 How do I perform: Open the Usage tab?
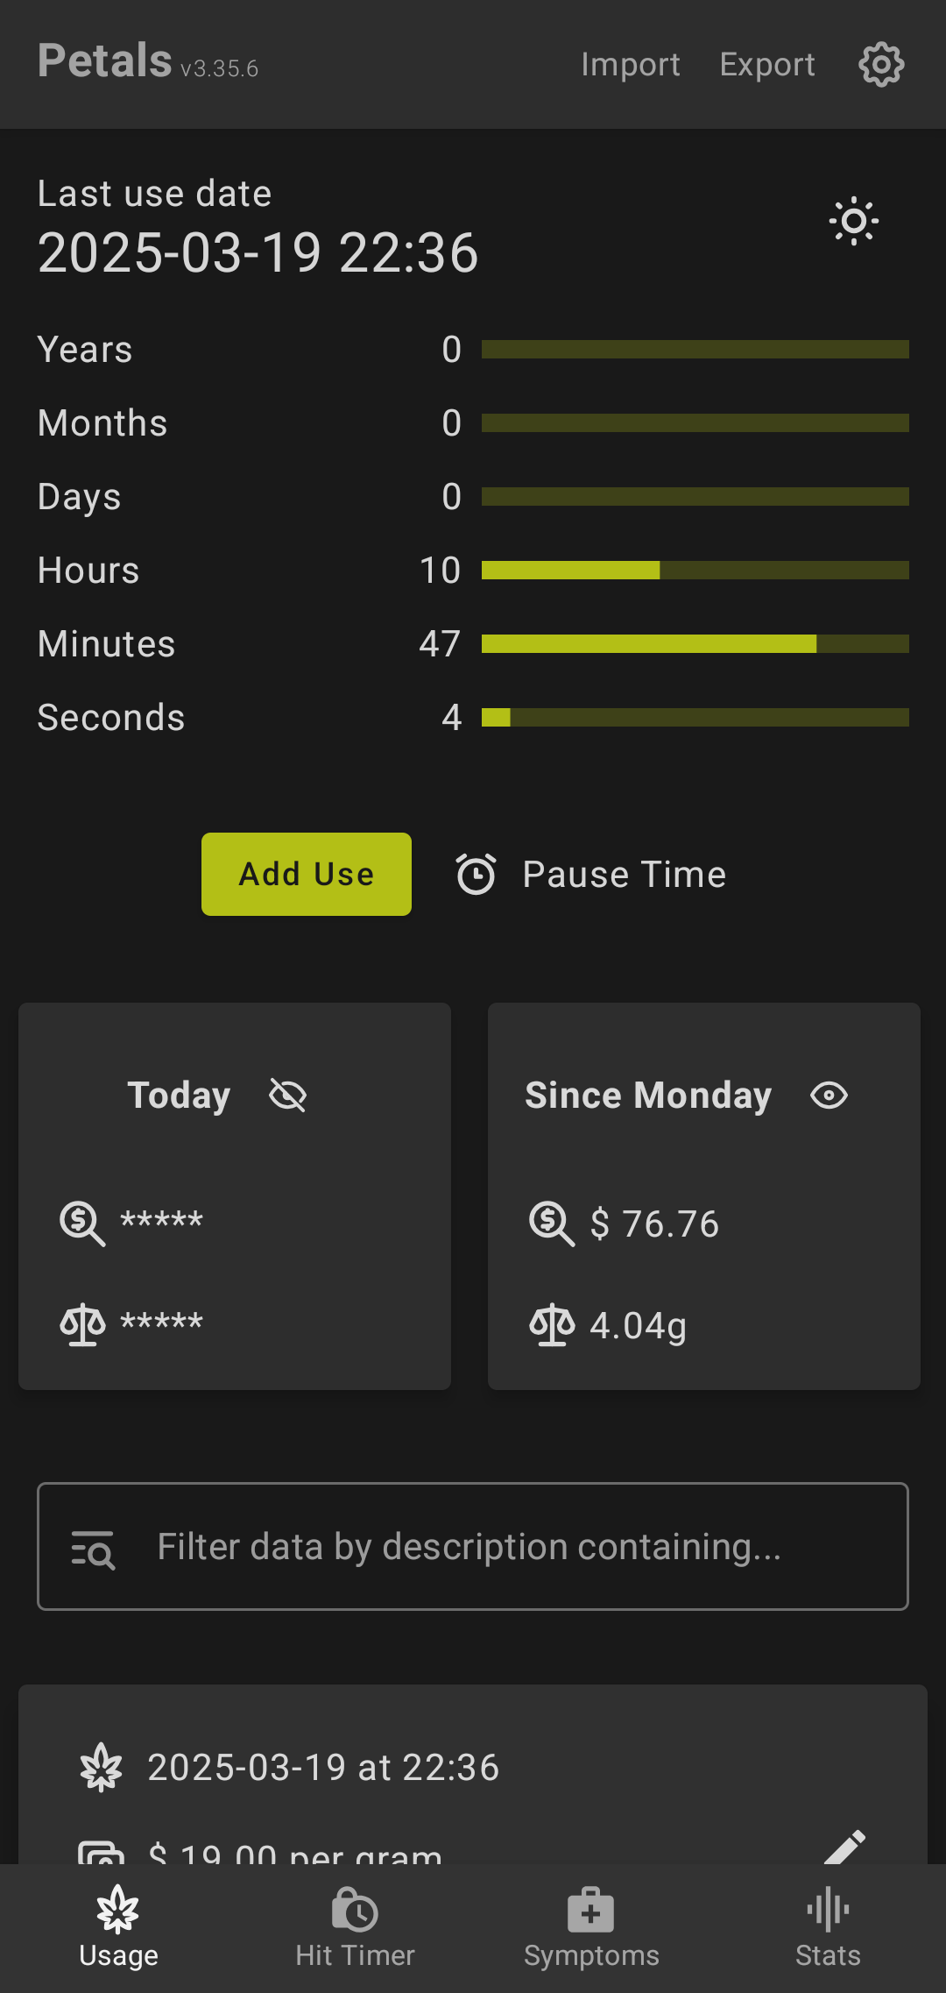click(x=118, y=1928)
